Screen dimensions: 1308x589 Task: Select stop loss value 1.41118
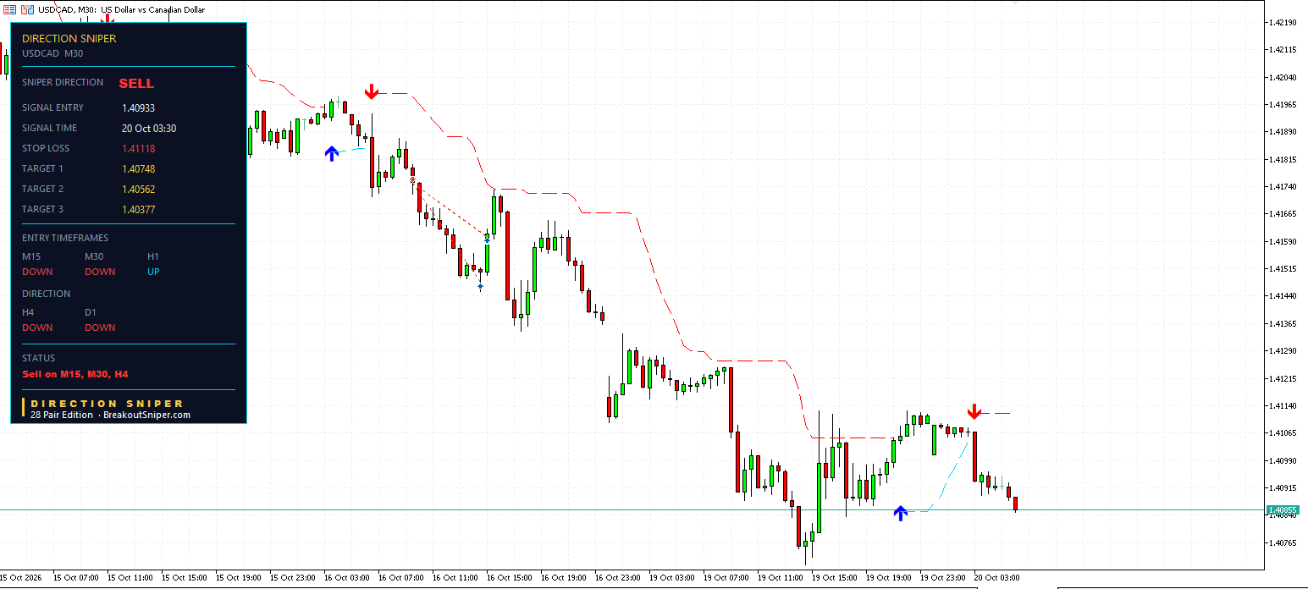point(138,149)
